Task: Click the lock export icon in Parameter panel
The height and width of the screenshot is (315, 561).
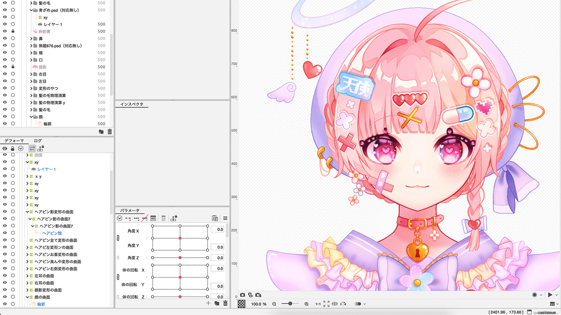Action: 174,218
